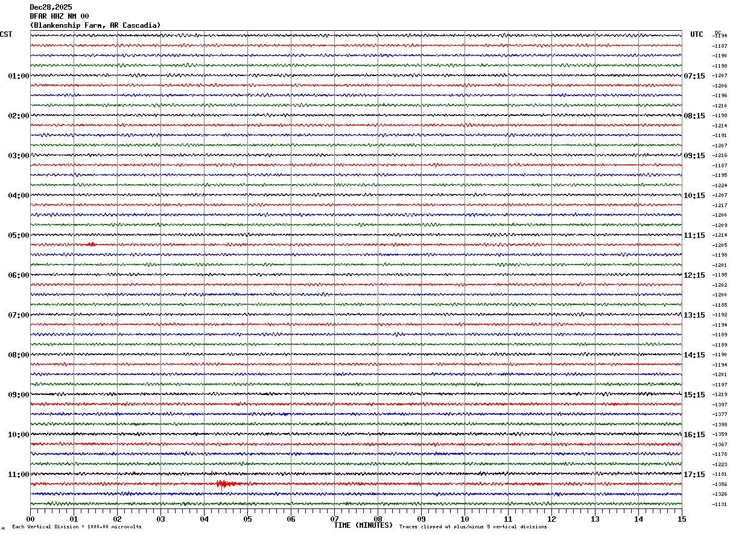The image size is (730, 535).
Task: Click the 07:15 UTC time label
Action: point(694,76)
